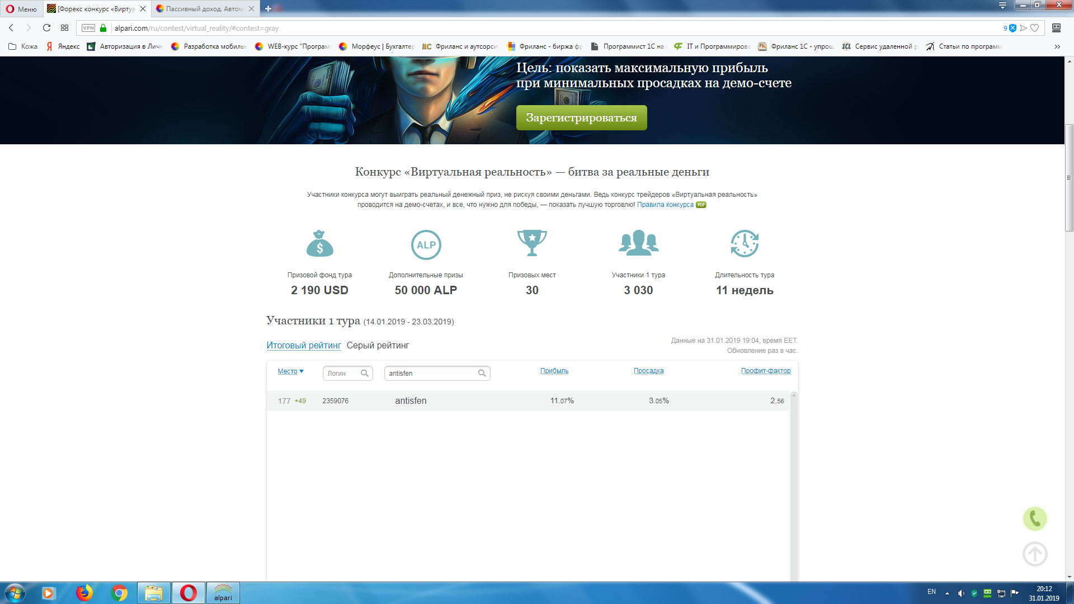Click search magnifier in antisfen field
Image resolution: width=1074 pixels, height=604 pixels.
click(x=482, y=373)
